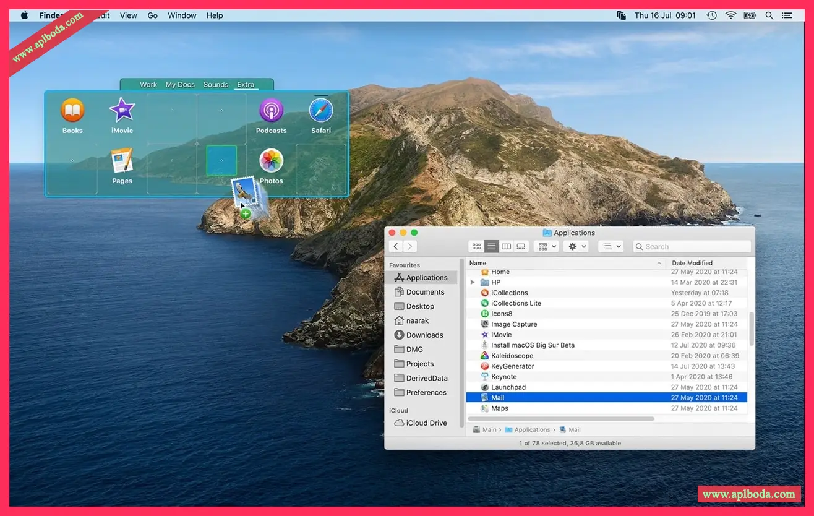Launch iMovie from the collection
This screenshot has height=516, width=814.
pyautogui.click(x=122, y=111)
